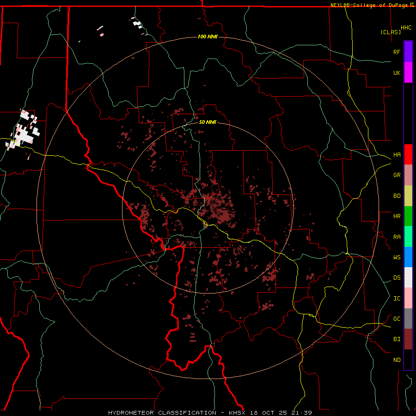Click the GR legend label
This screenshot has height=416, width=416.
coord(397,175)
